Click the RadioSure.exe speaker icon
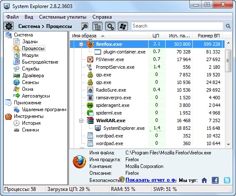This screenshot has width=236, height=196. click(x=90, y=90)
